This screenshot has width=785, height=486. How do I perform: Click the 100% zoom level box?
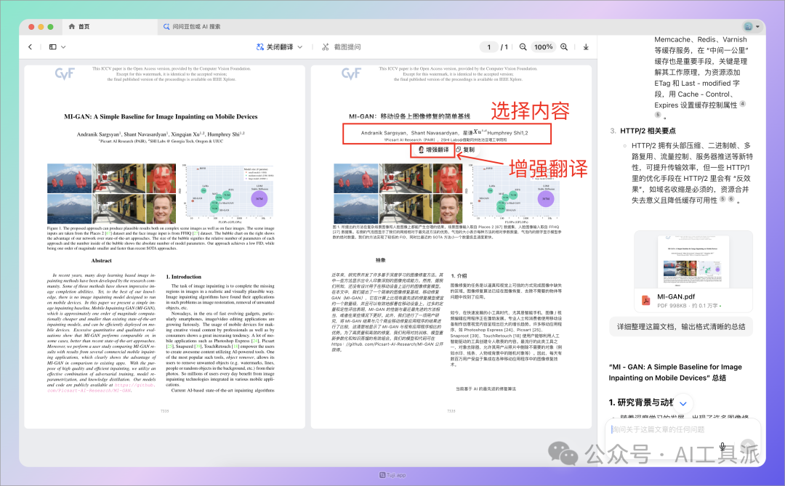(543, 47)
